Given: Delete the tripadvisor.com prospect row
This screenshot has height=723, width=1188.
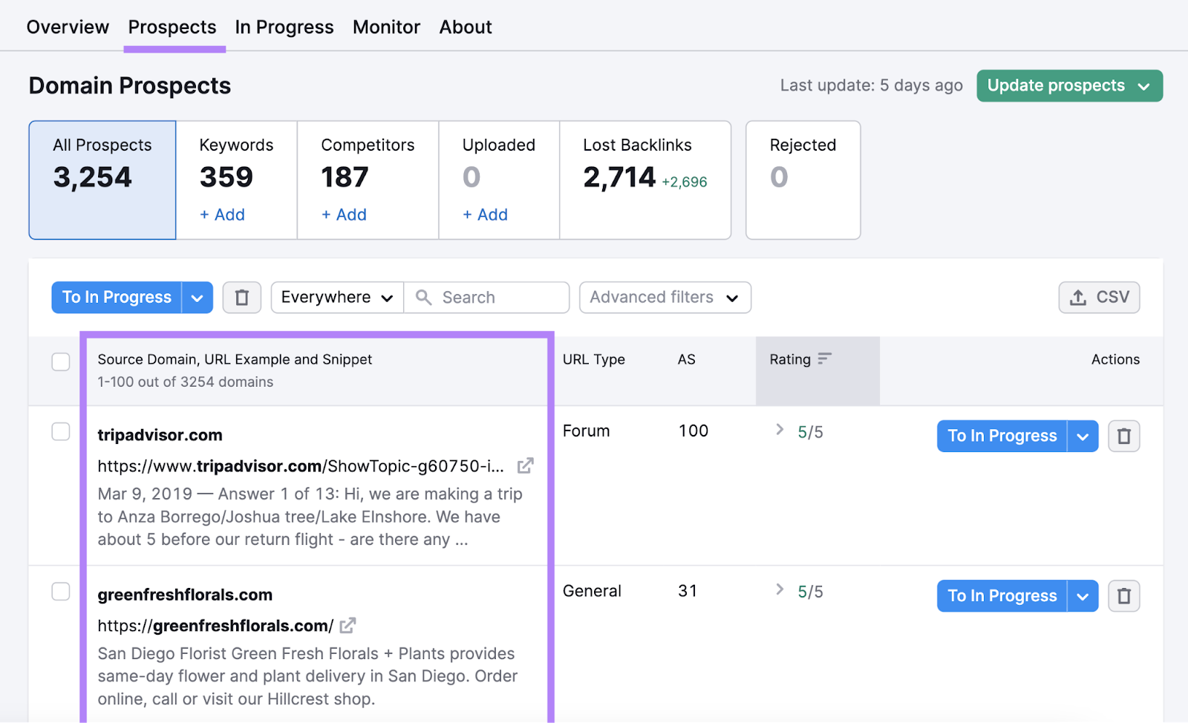Looking at the screenshot, I should click(x=1124, y=436).
